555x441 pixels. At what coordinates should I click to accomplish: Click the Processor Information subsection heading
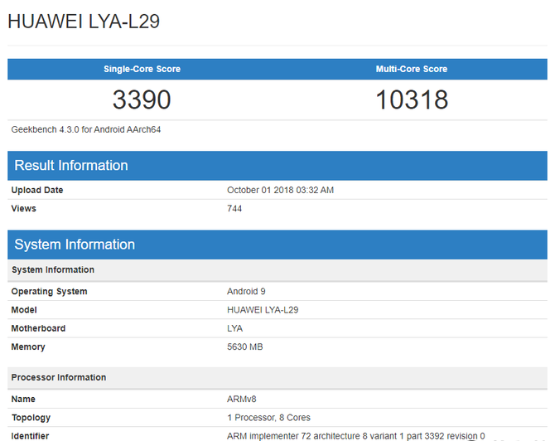[x=59, y=377]
